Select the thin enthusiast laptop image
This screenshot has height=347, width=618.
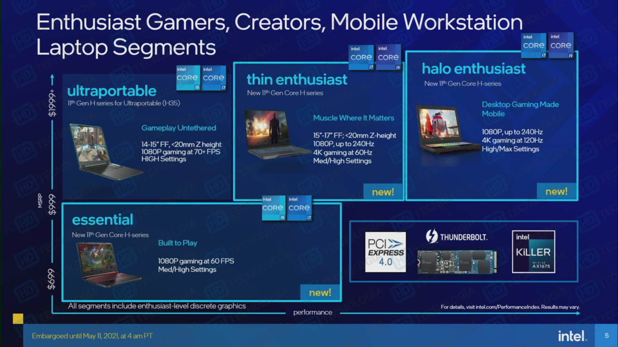[278, 134]
